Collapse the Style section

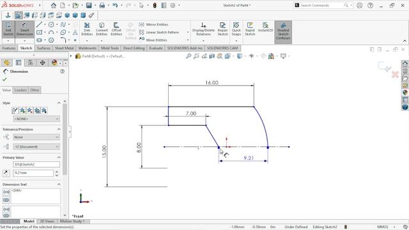click(x=59, y=103)
